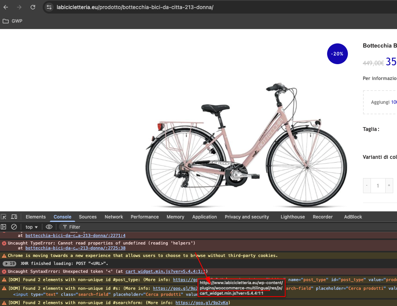
Task: Click the 'XHR finished loading' message text
Action: pos(64,263)
